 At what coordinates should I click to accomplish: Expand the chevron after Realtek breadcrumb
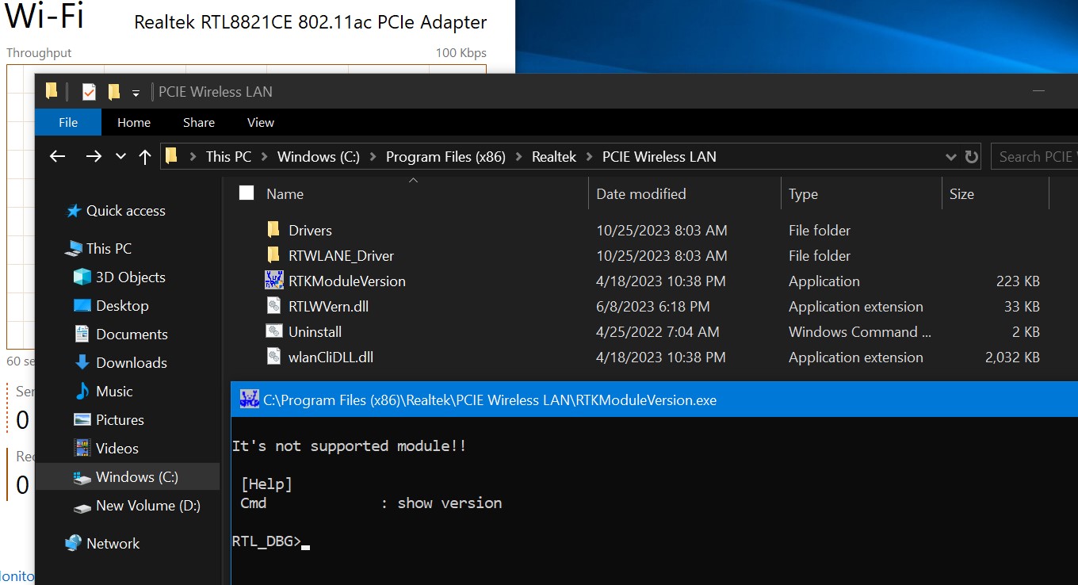click(590, 156)
